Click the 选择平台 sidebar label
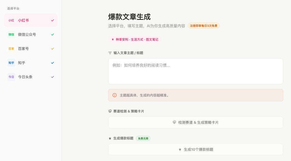 pyautogui.click(x=13, y=8)
